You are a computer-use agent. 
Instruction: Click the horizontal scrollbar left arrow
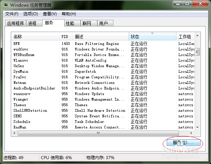(14, 133)
